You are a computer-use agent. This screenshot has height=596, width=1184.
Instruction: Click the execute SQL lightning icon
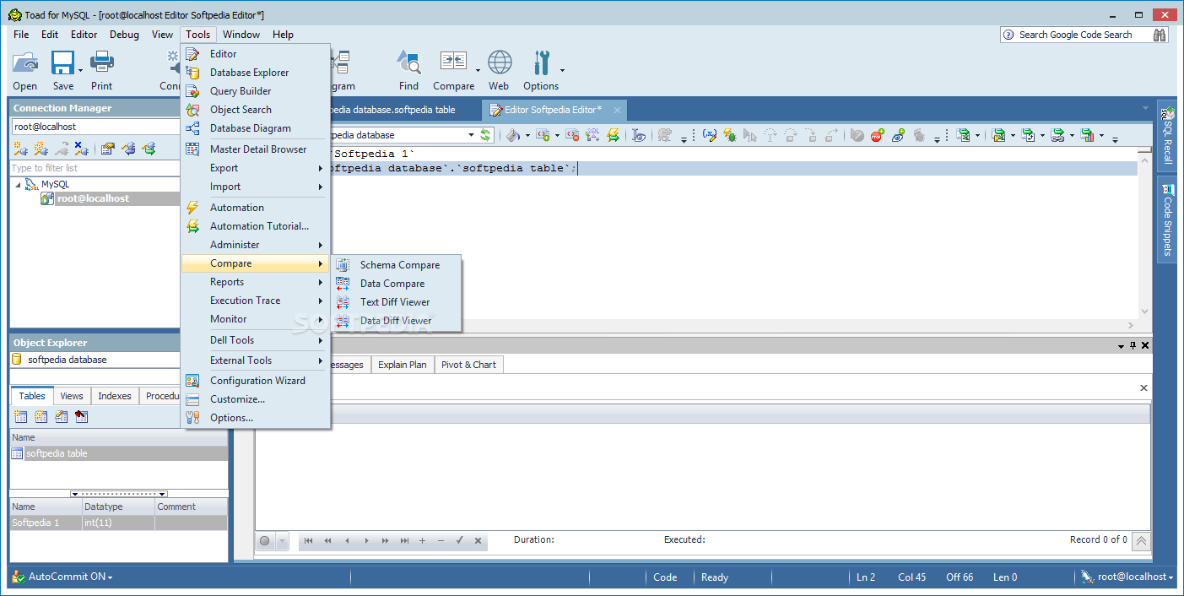[614, 135]
